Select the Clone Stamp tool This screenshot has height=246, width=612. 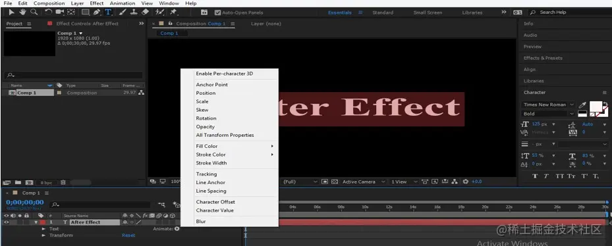[x=134, y=12]
